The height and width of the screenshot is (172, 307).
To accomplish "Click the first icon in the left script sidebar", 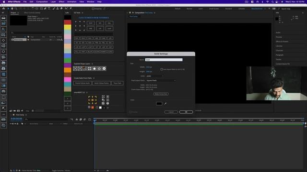I will pos(3,18).
